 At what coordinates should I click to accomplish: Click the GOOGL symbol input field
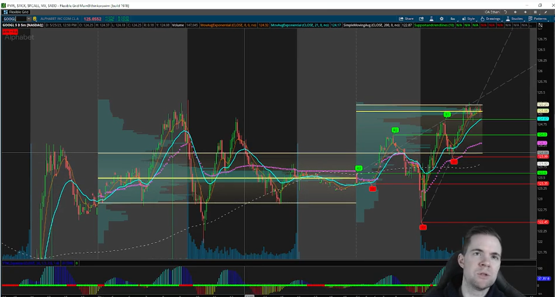click(x=13, y=19)
